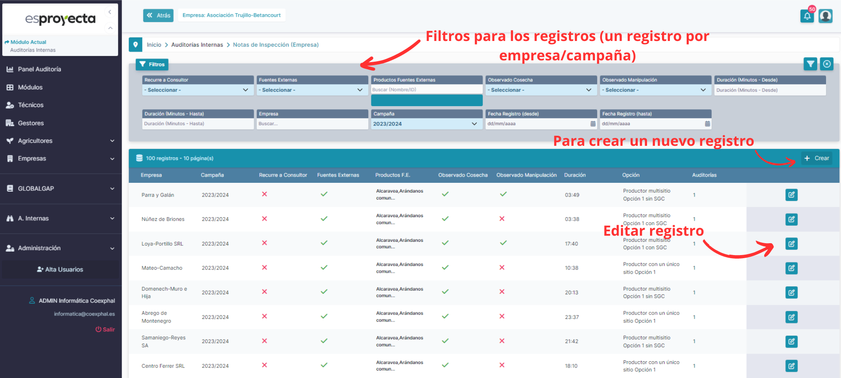
Task: Open the Fuentes Externas filter dropdown
Action: (312, 90)
